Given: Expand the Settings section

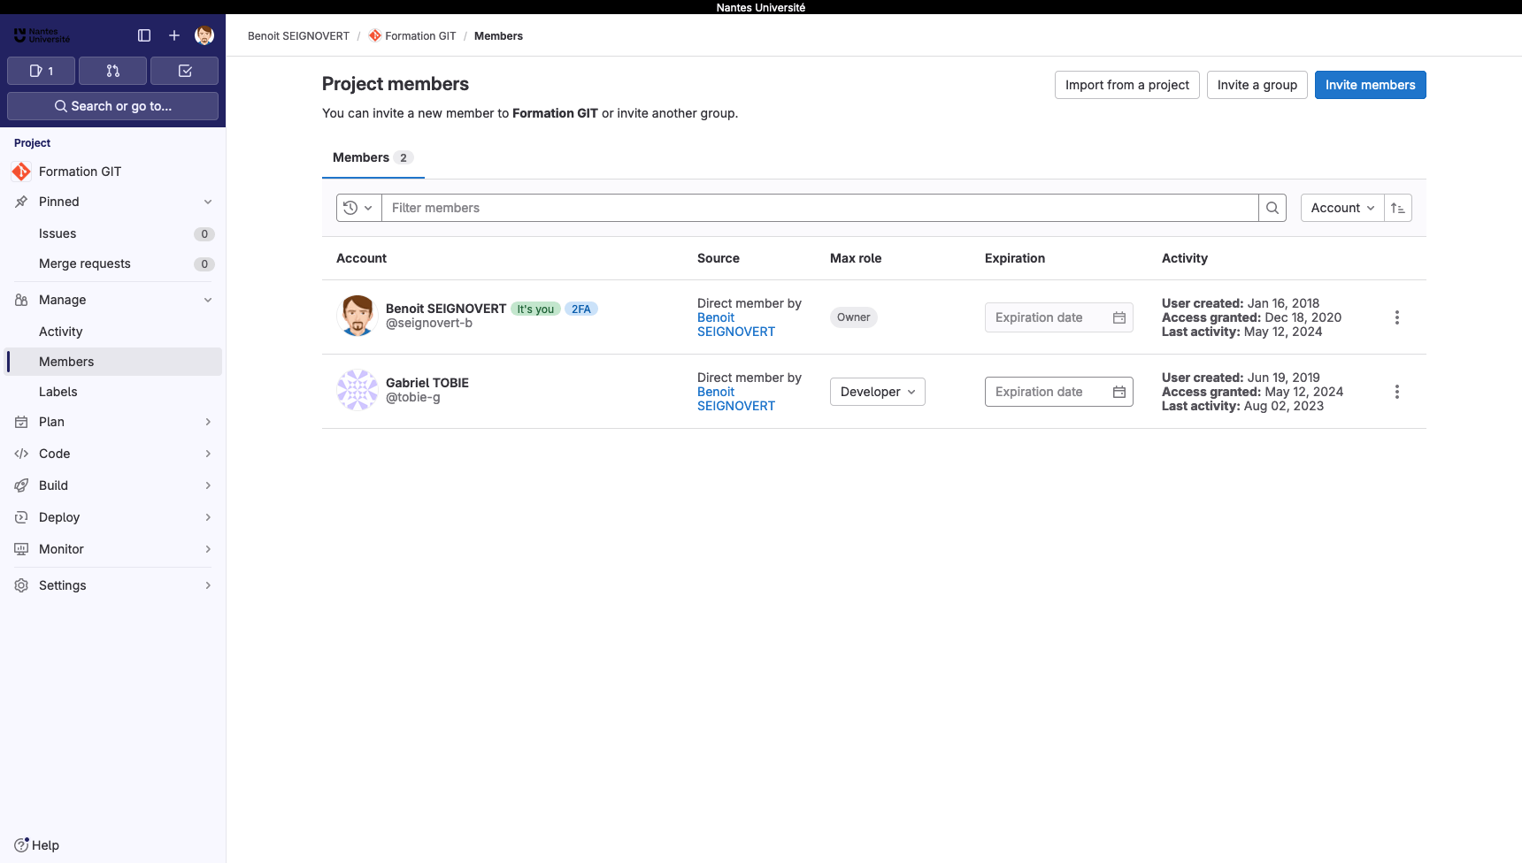Looking at the screenshot, I should click(112, 585).
